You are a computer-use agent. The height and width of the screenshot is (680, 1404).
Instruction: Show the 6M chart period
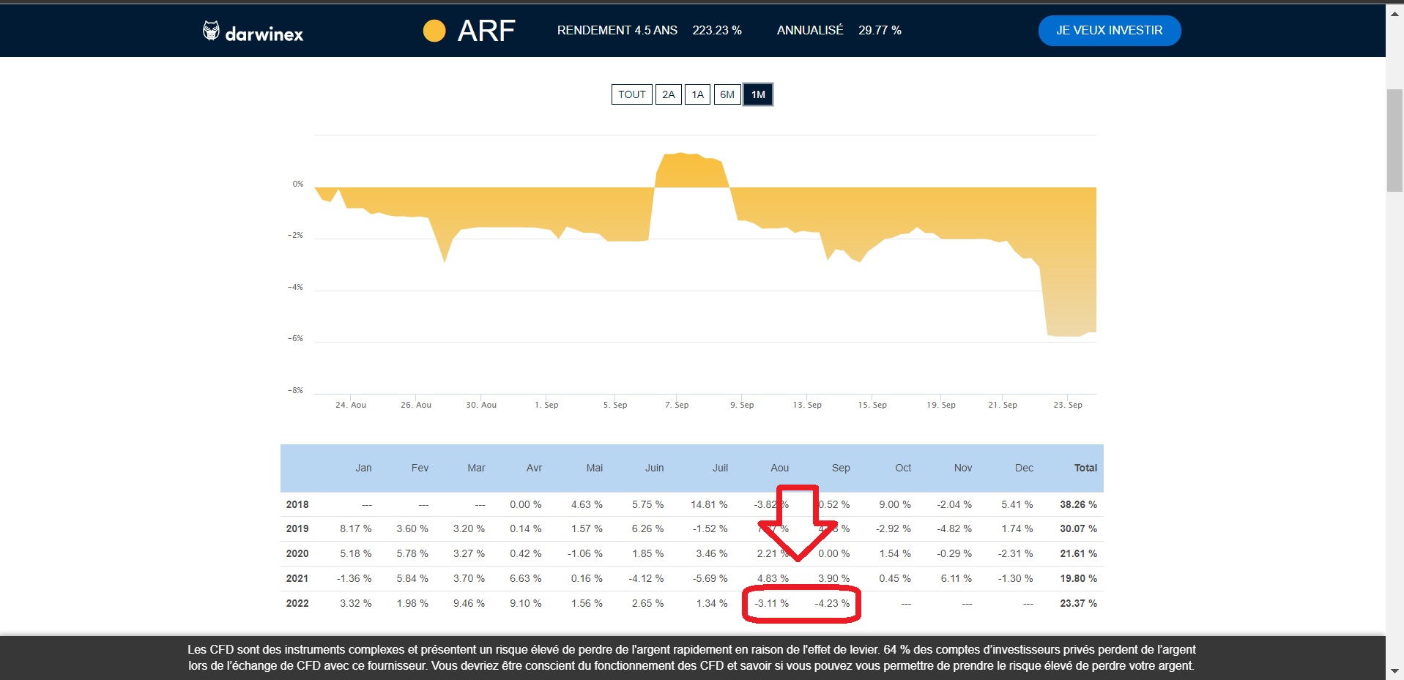tap(727, 94)
